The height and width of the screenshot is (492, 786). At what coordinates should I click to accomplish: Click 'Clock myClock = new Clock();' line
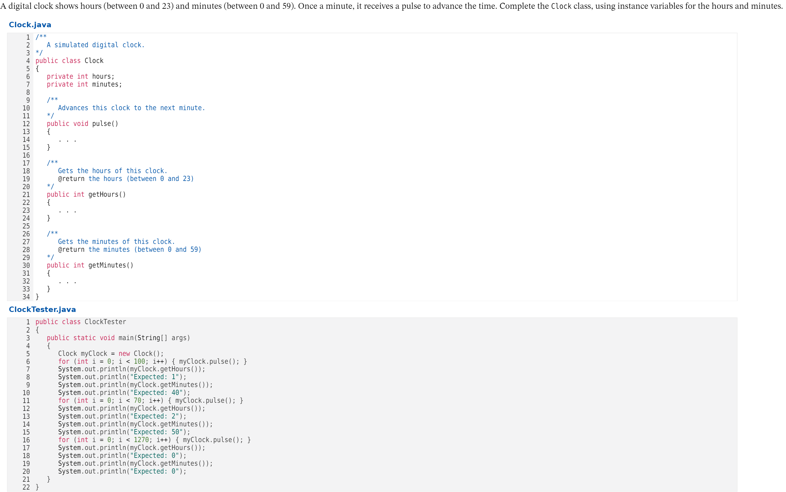(x=111, y=353)
